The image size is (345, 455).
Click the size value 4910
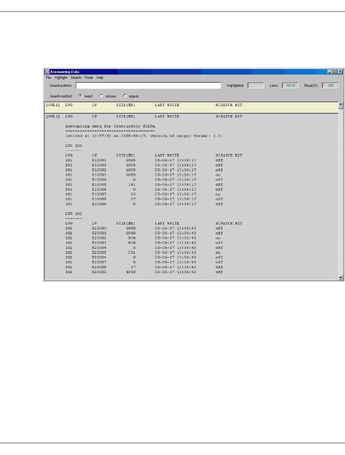coord(131,272)
